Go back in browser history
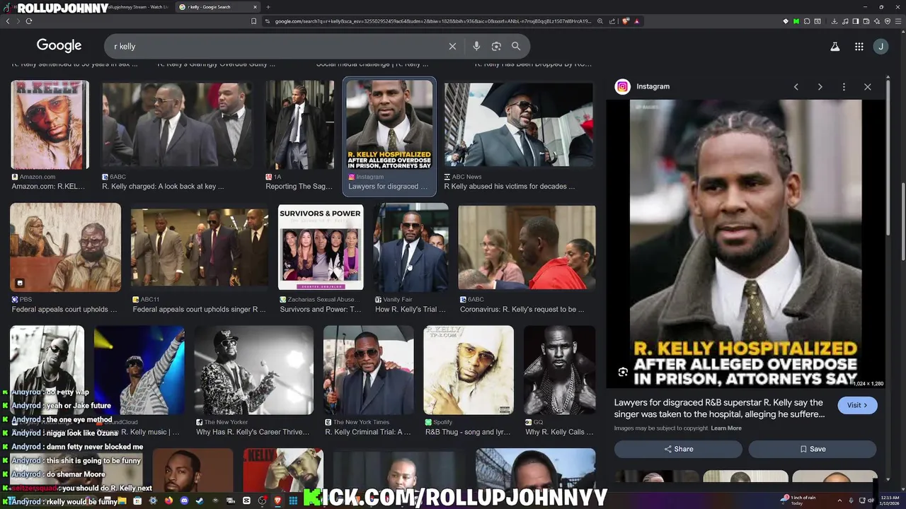The height and width of the screenshot is (509, 906). click(x=8, y=21)
